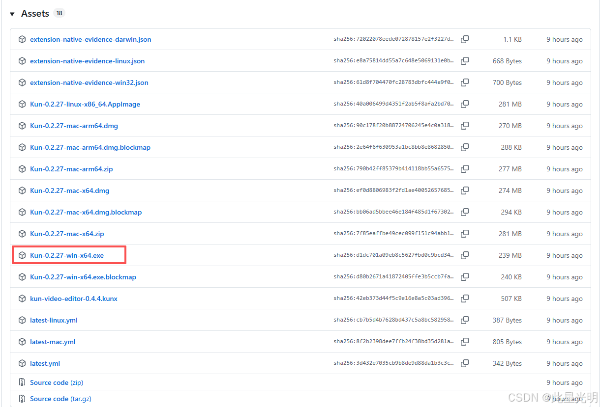Viewport: 600px width, 407px height.
Task: Click package icon beside Kun-0.2.27-linux-x86_64.AppImage
Action: tap(22, 104)
